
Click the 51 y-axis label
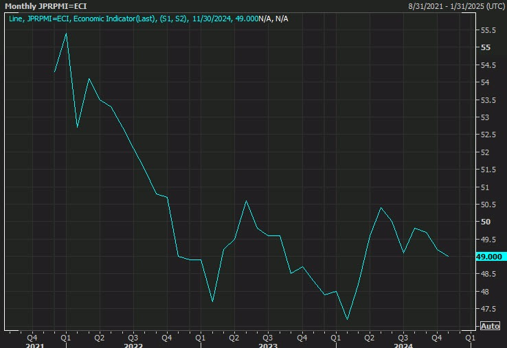(x=485, y=187)
